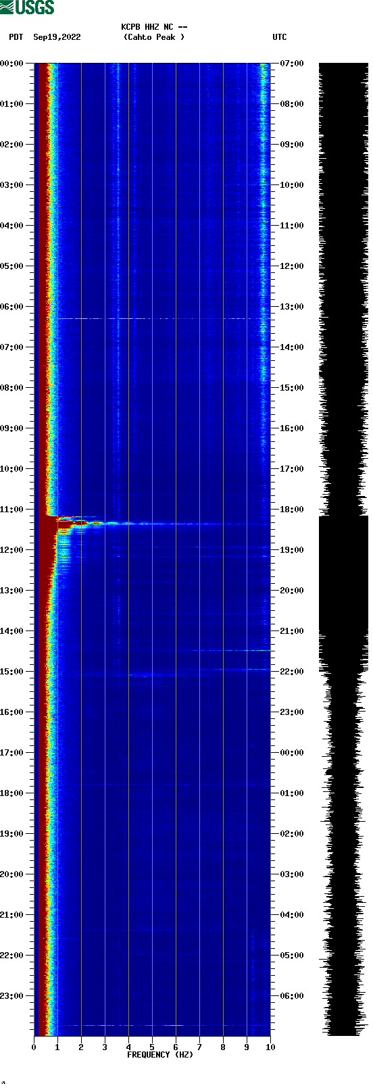Click the USGS logo
Screen dimensions: 373x1090
pos(27,7)
